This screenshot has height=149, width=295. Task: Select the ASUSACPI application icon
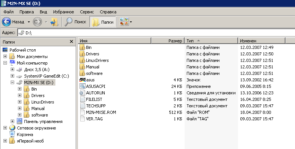(x=83, y=86)
